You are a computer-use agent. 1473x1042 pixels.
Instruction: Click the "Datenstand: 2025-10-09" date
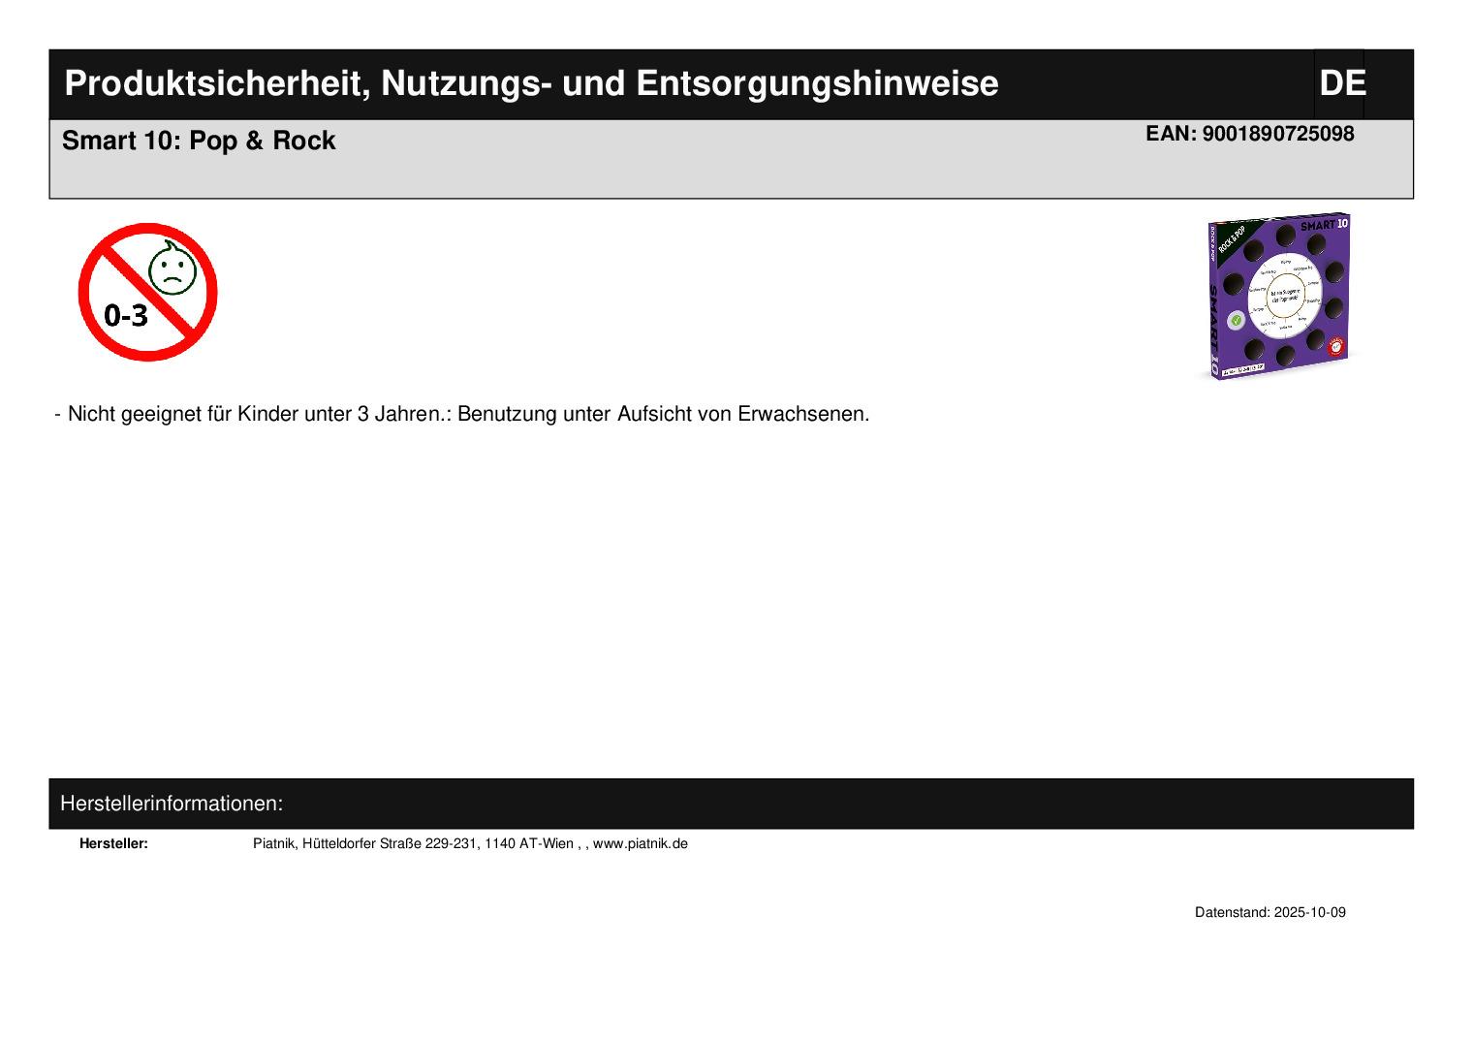pos(1269,912)
